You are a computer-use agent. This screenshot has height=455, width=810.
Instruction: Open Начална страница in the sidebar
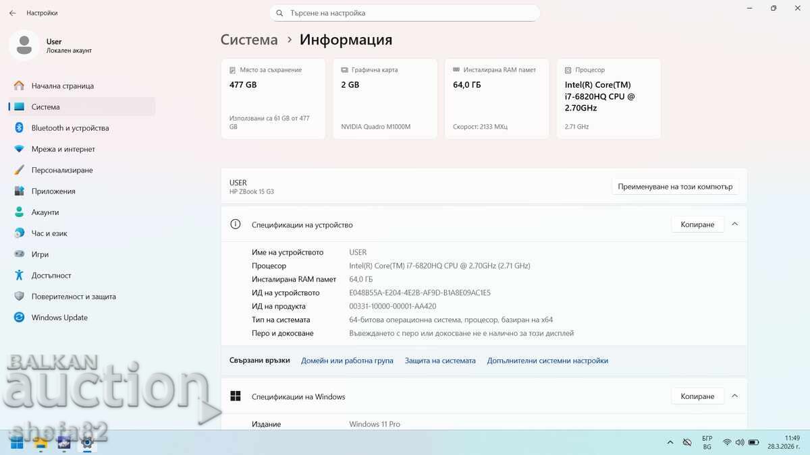[81, 86]
